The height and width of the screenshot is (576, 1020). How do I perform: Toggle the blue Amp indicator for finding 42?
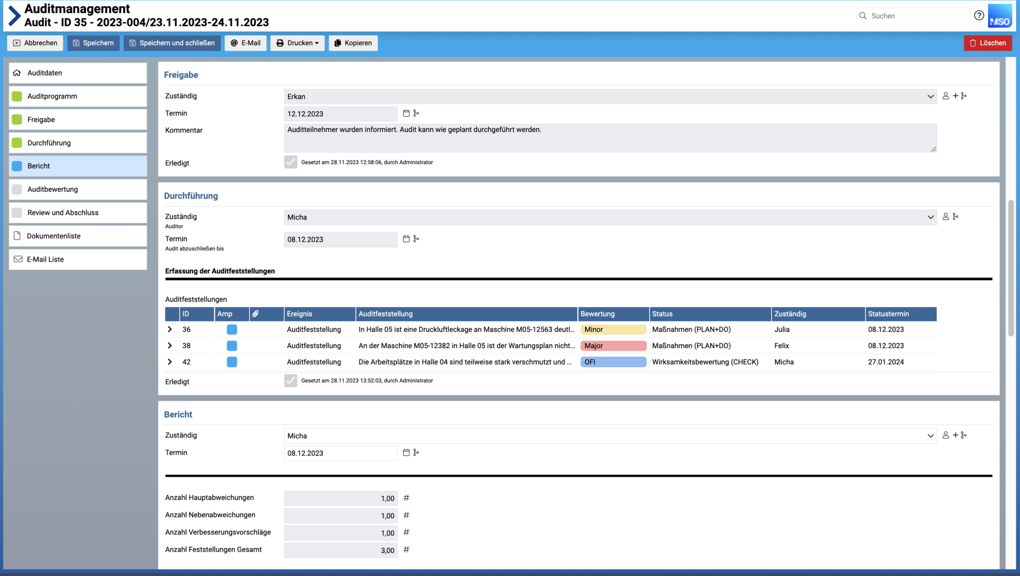coord(232,362)
